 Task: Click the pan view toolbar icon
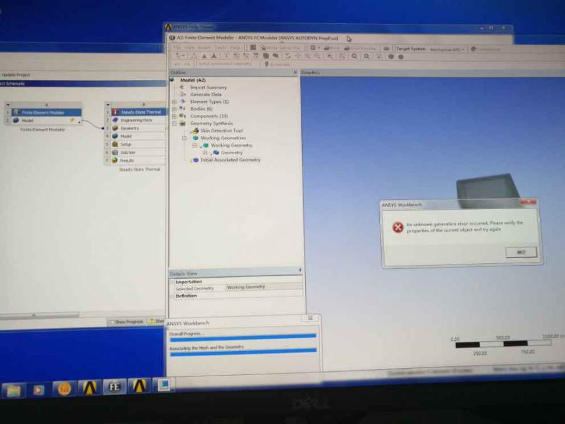click(298, 56)
